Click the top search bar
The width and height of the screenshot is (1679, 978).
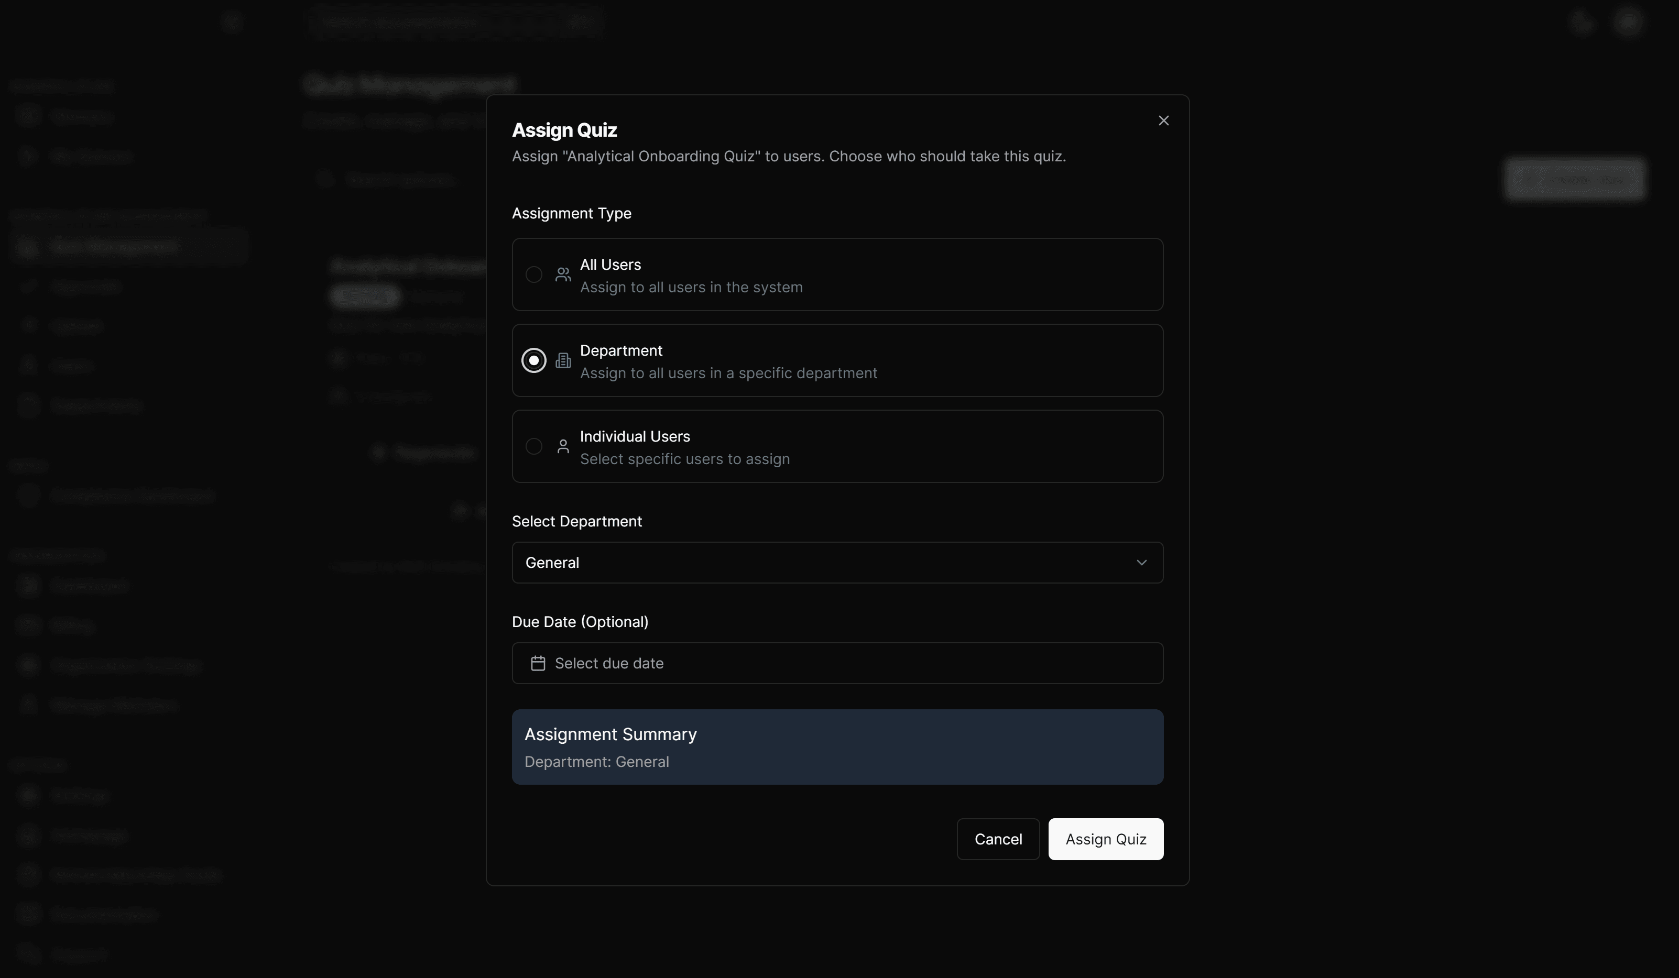tap(456, 22)
